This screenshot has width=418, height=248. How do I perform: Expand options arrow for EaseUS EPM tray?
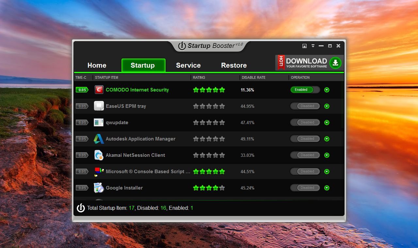coord(327,106)
